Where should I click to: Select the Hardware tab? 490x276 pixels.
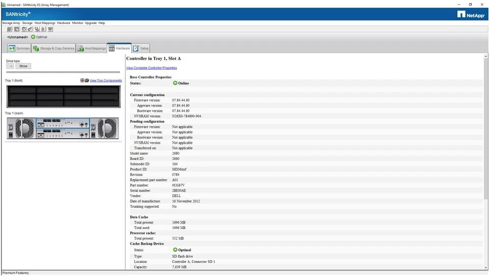tap(119, 48)
